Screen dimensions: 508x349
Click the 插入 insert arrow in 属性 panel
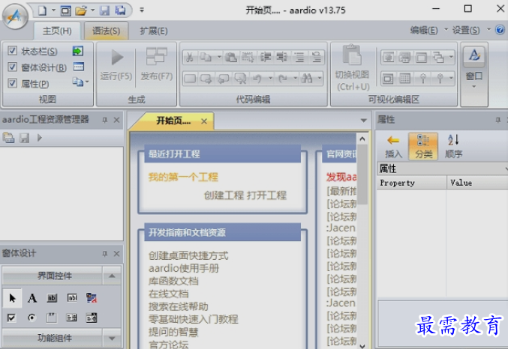393,147
